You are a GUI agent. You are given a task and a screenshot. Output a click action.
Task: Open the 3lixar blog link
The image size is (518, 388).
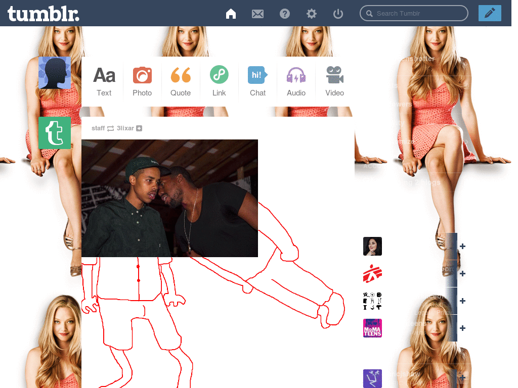pos(125,128)
